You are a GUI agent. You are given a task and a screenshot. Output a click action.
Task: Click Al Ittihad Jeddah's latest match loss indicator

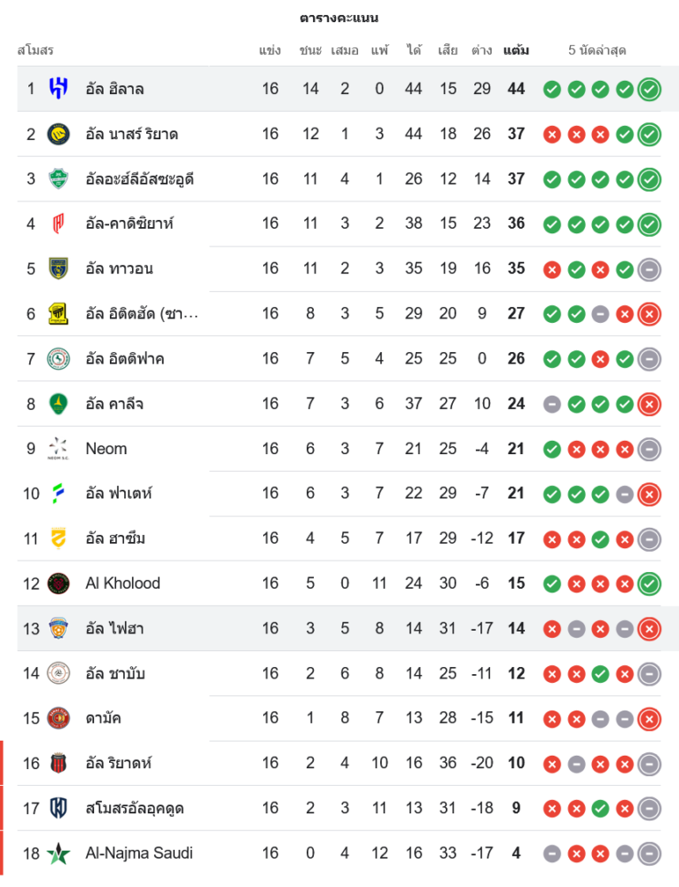click(x=649, y=314)
